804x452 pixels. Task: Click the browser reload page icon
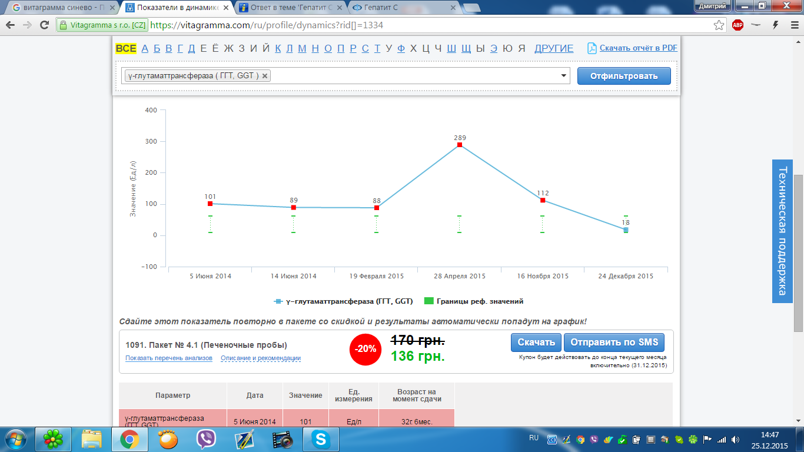[44, 25]
